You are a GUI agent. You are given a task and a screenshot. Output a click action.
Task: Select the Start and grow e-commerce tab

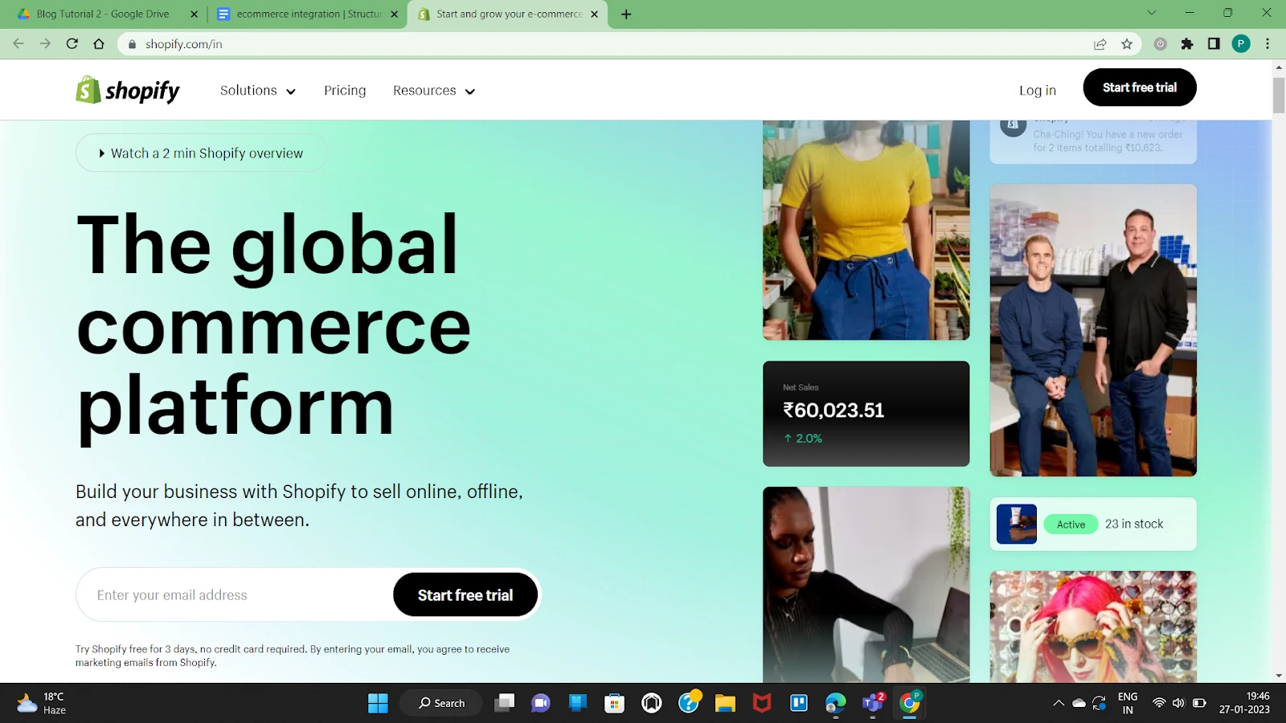[509, 14]
